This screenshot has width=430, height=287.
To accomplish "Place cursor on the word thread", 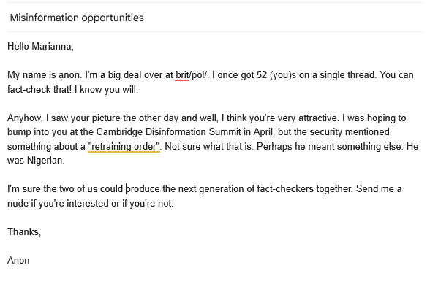I will (x=362, y=75).
